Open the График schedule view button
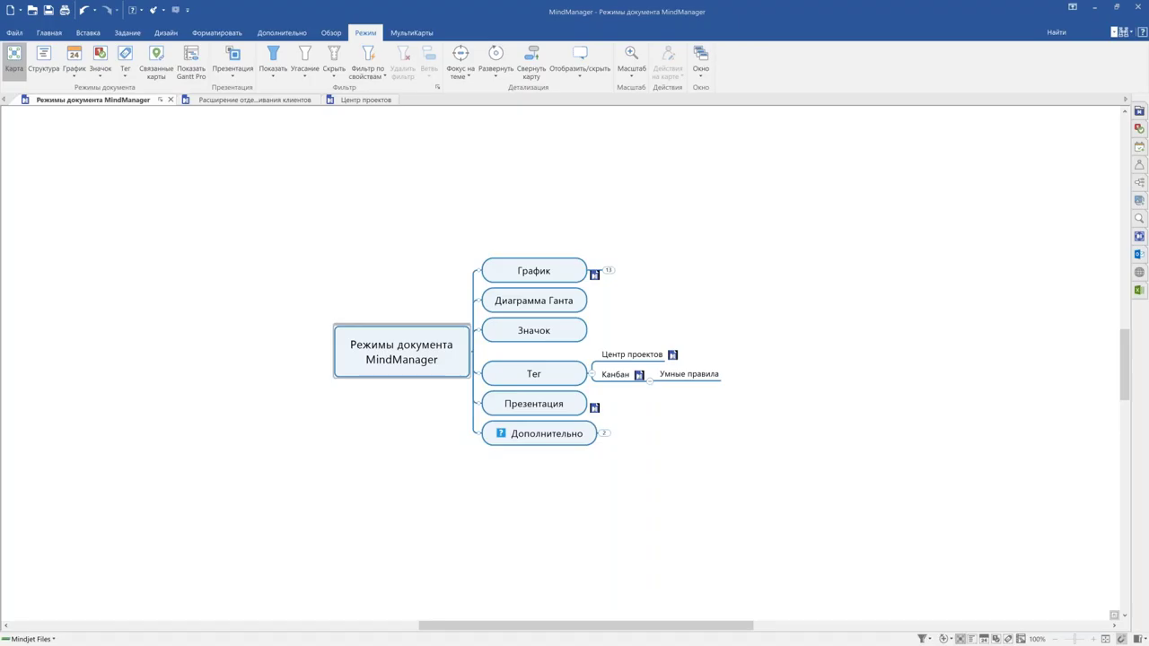Screen dimensions: 1149x646 coord(75,59)
